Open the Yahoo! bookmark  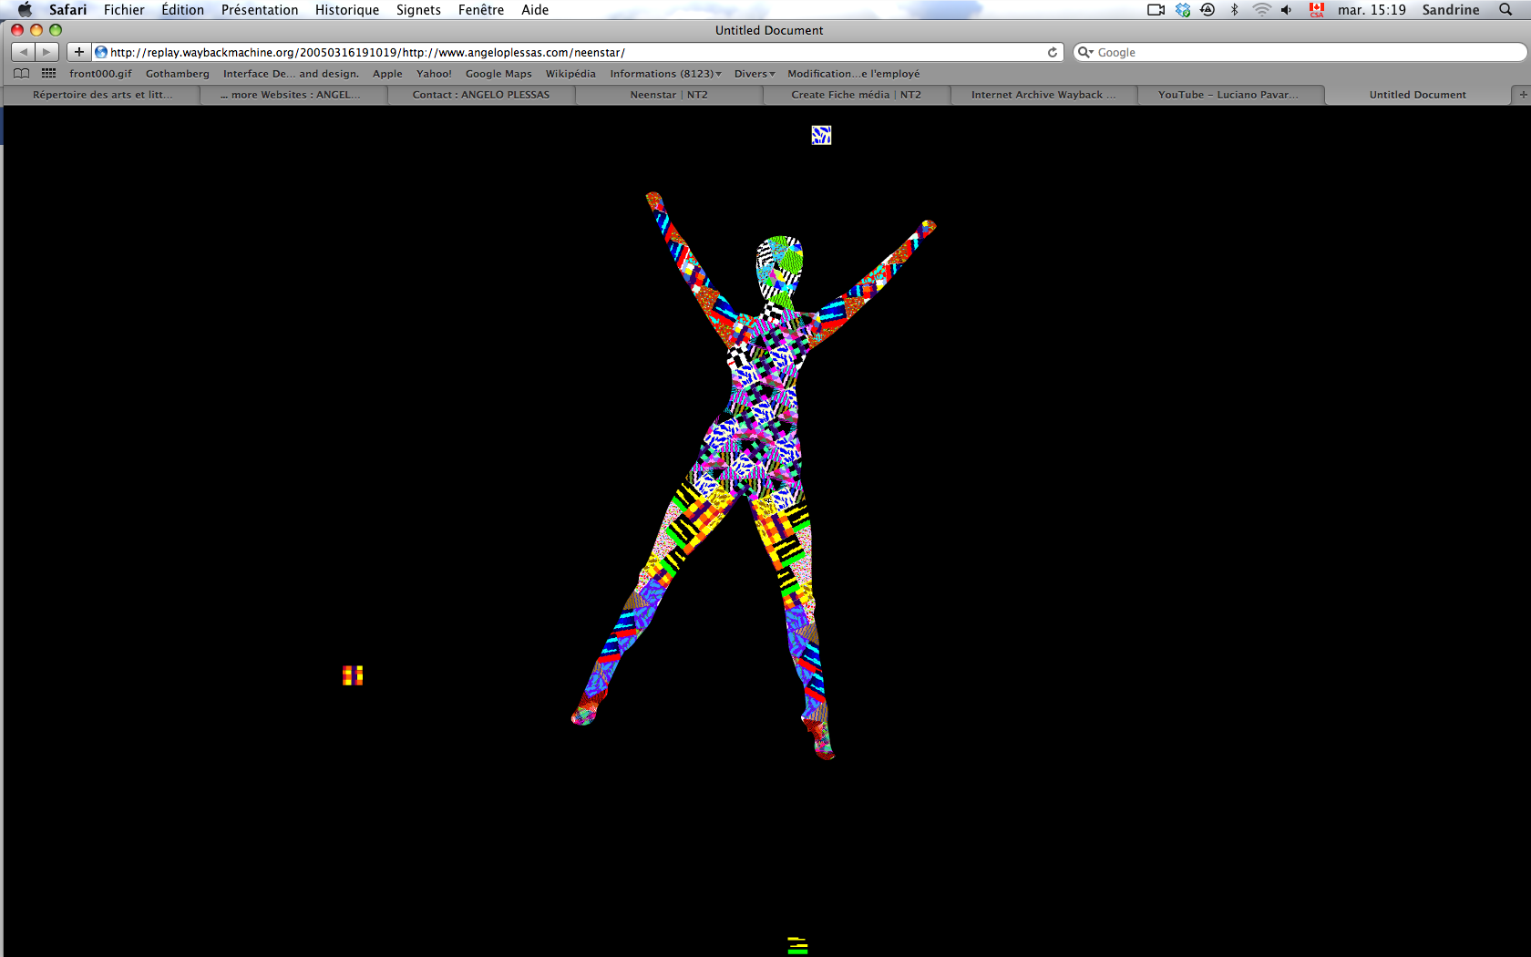434,74
